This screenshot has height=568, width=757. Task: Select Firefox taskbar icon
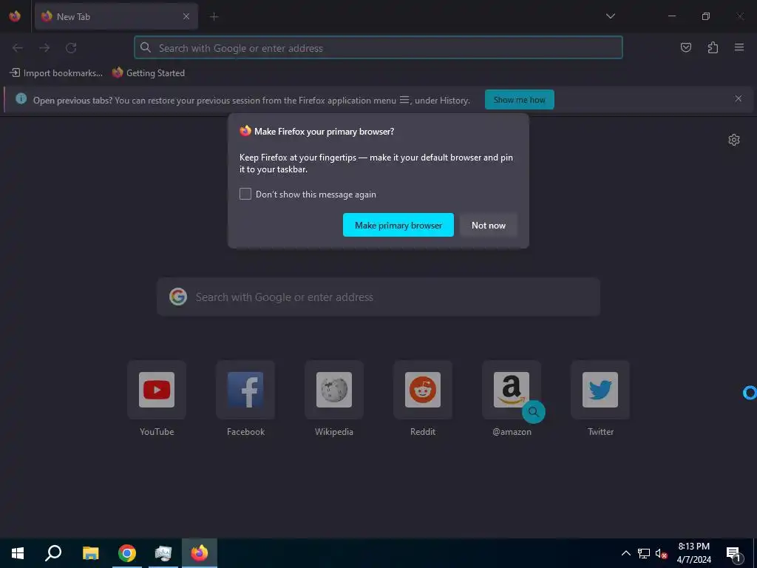point(200,553)
